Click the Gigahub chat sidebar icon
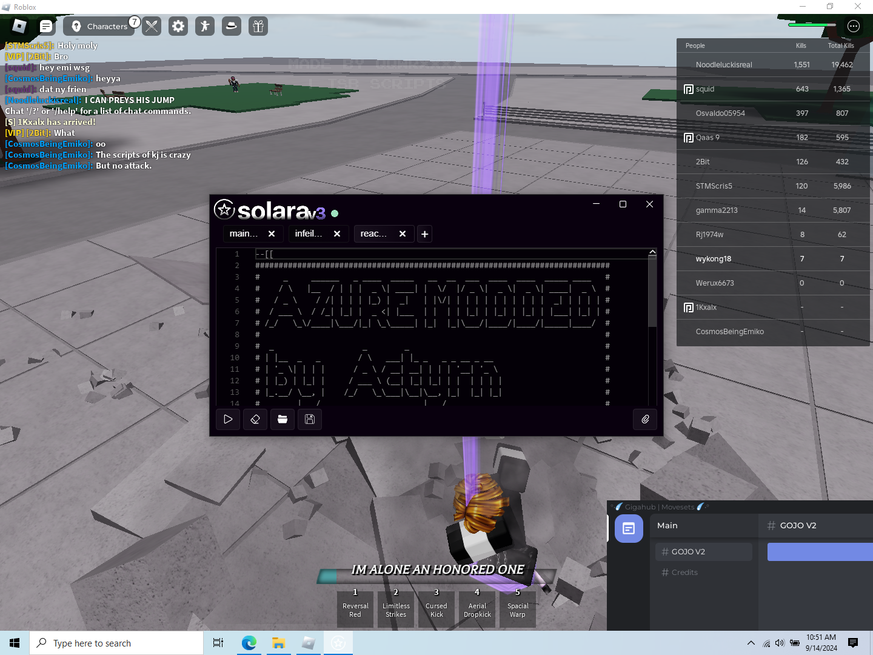Screen dimensions: 873x655 pos(629,528)
